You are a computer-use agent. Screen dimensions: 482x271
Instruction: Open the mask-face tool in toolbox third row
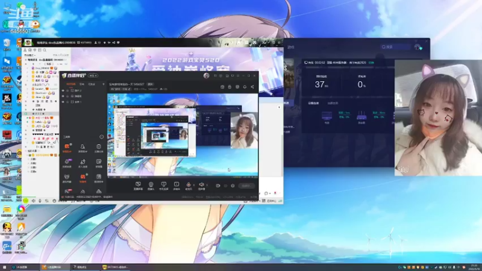(67, 178)
